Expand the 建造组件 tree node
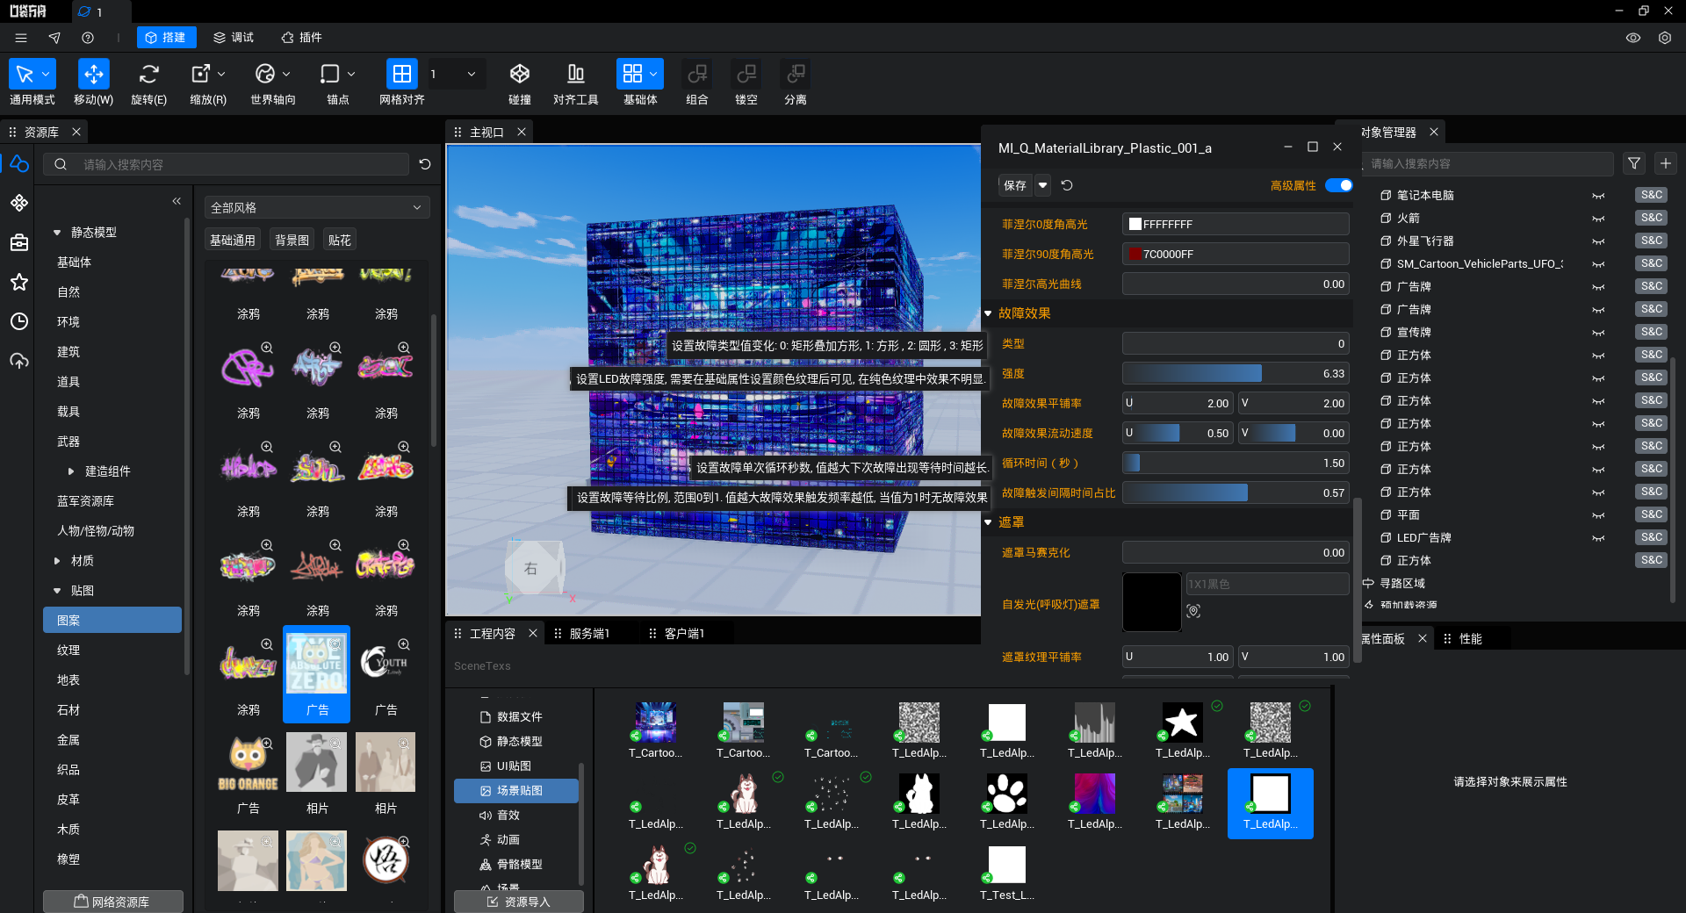Screen dimensions: 1686x913 [71, 471]
